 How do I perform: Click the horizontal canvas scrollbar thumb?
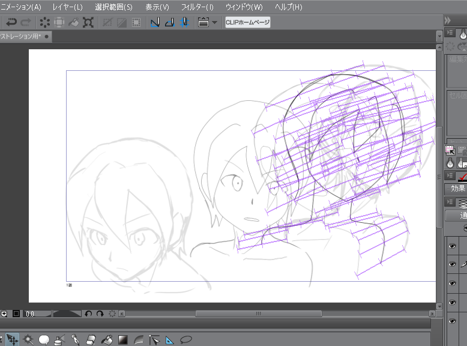(258, 314)
